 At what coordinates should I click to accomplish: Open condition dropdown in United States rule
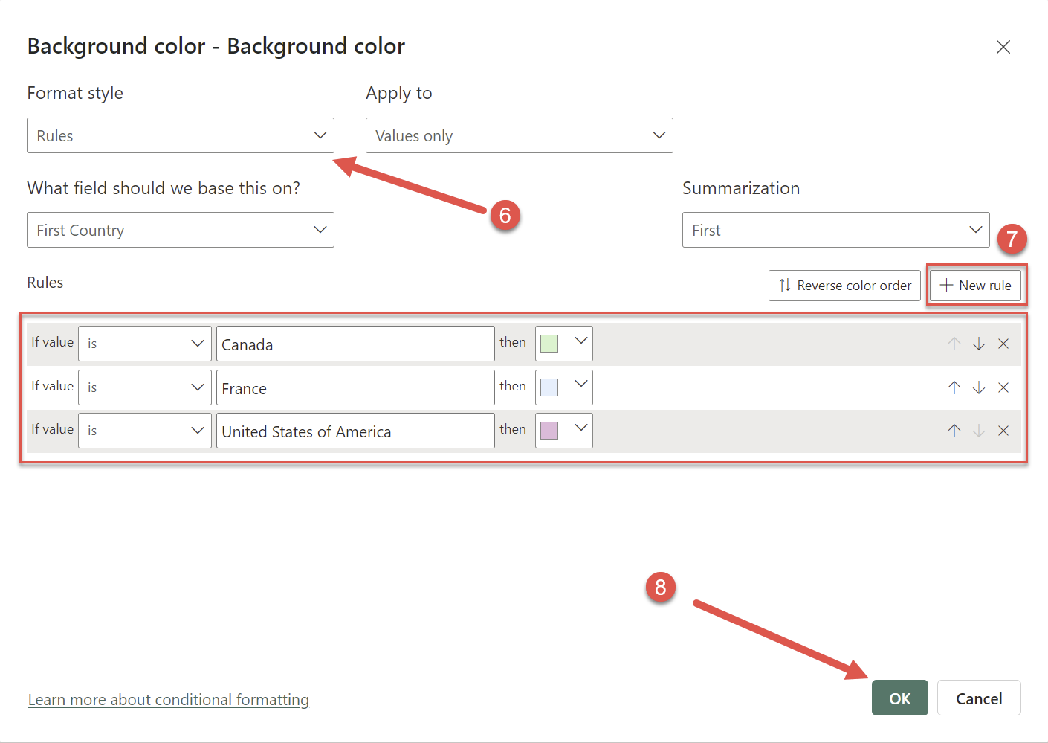coord(145,431)
